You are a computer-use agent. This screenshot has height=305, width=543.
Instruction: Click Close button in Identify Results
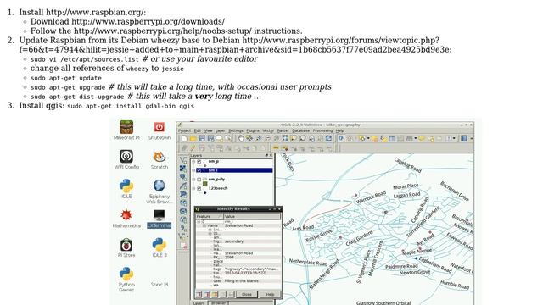[x=247, y=294]
